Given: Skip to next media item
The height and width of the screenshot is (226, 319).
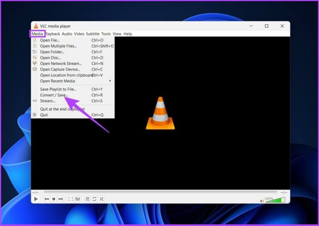Looking at the screenshot, I should coord(61,199).
